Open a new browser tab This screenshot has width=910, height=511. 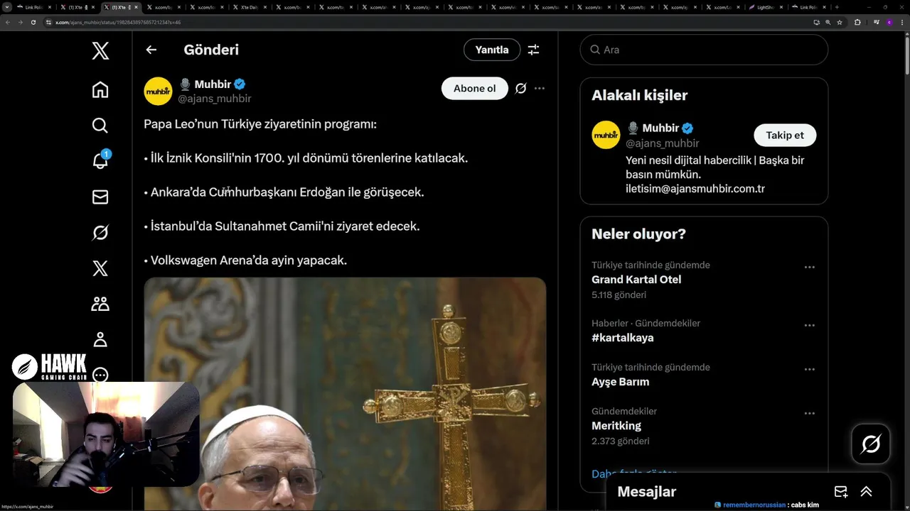837,7
